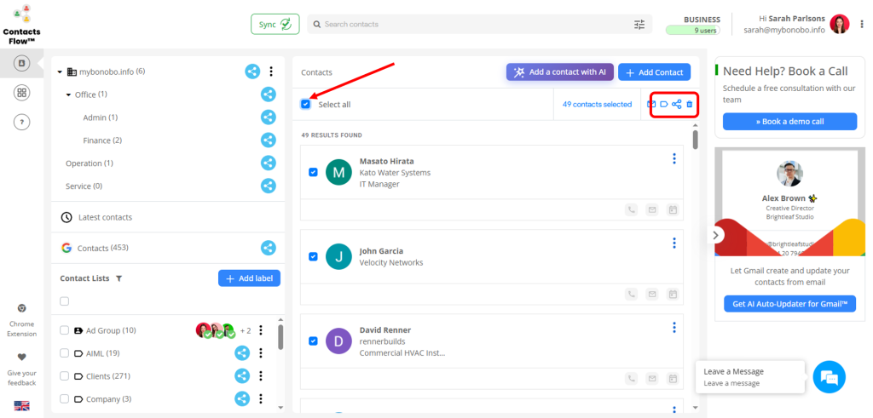Click phone icon on Masato Hirata card

point(631,209)
